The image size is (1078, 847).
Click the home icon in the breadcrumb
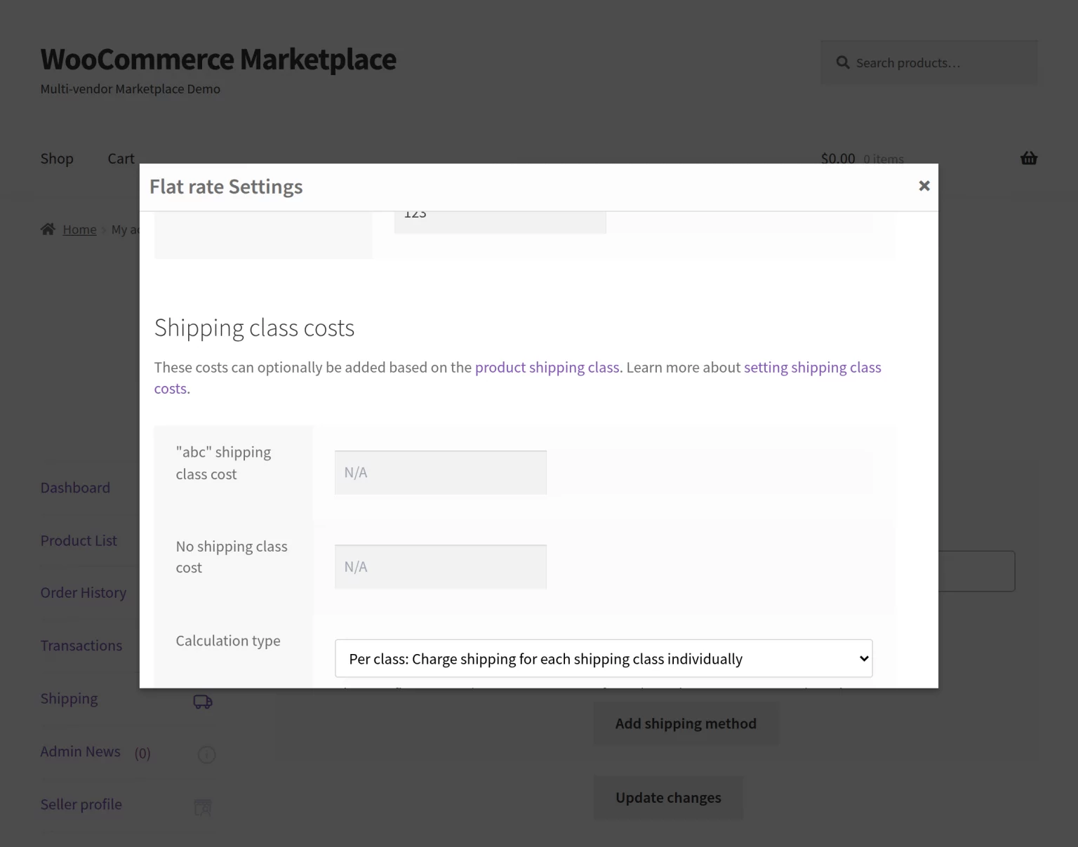(x=48, y=228)
